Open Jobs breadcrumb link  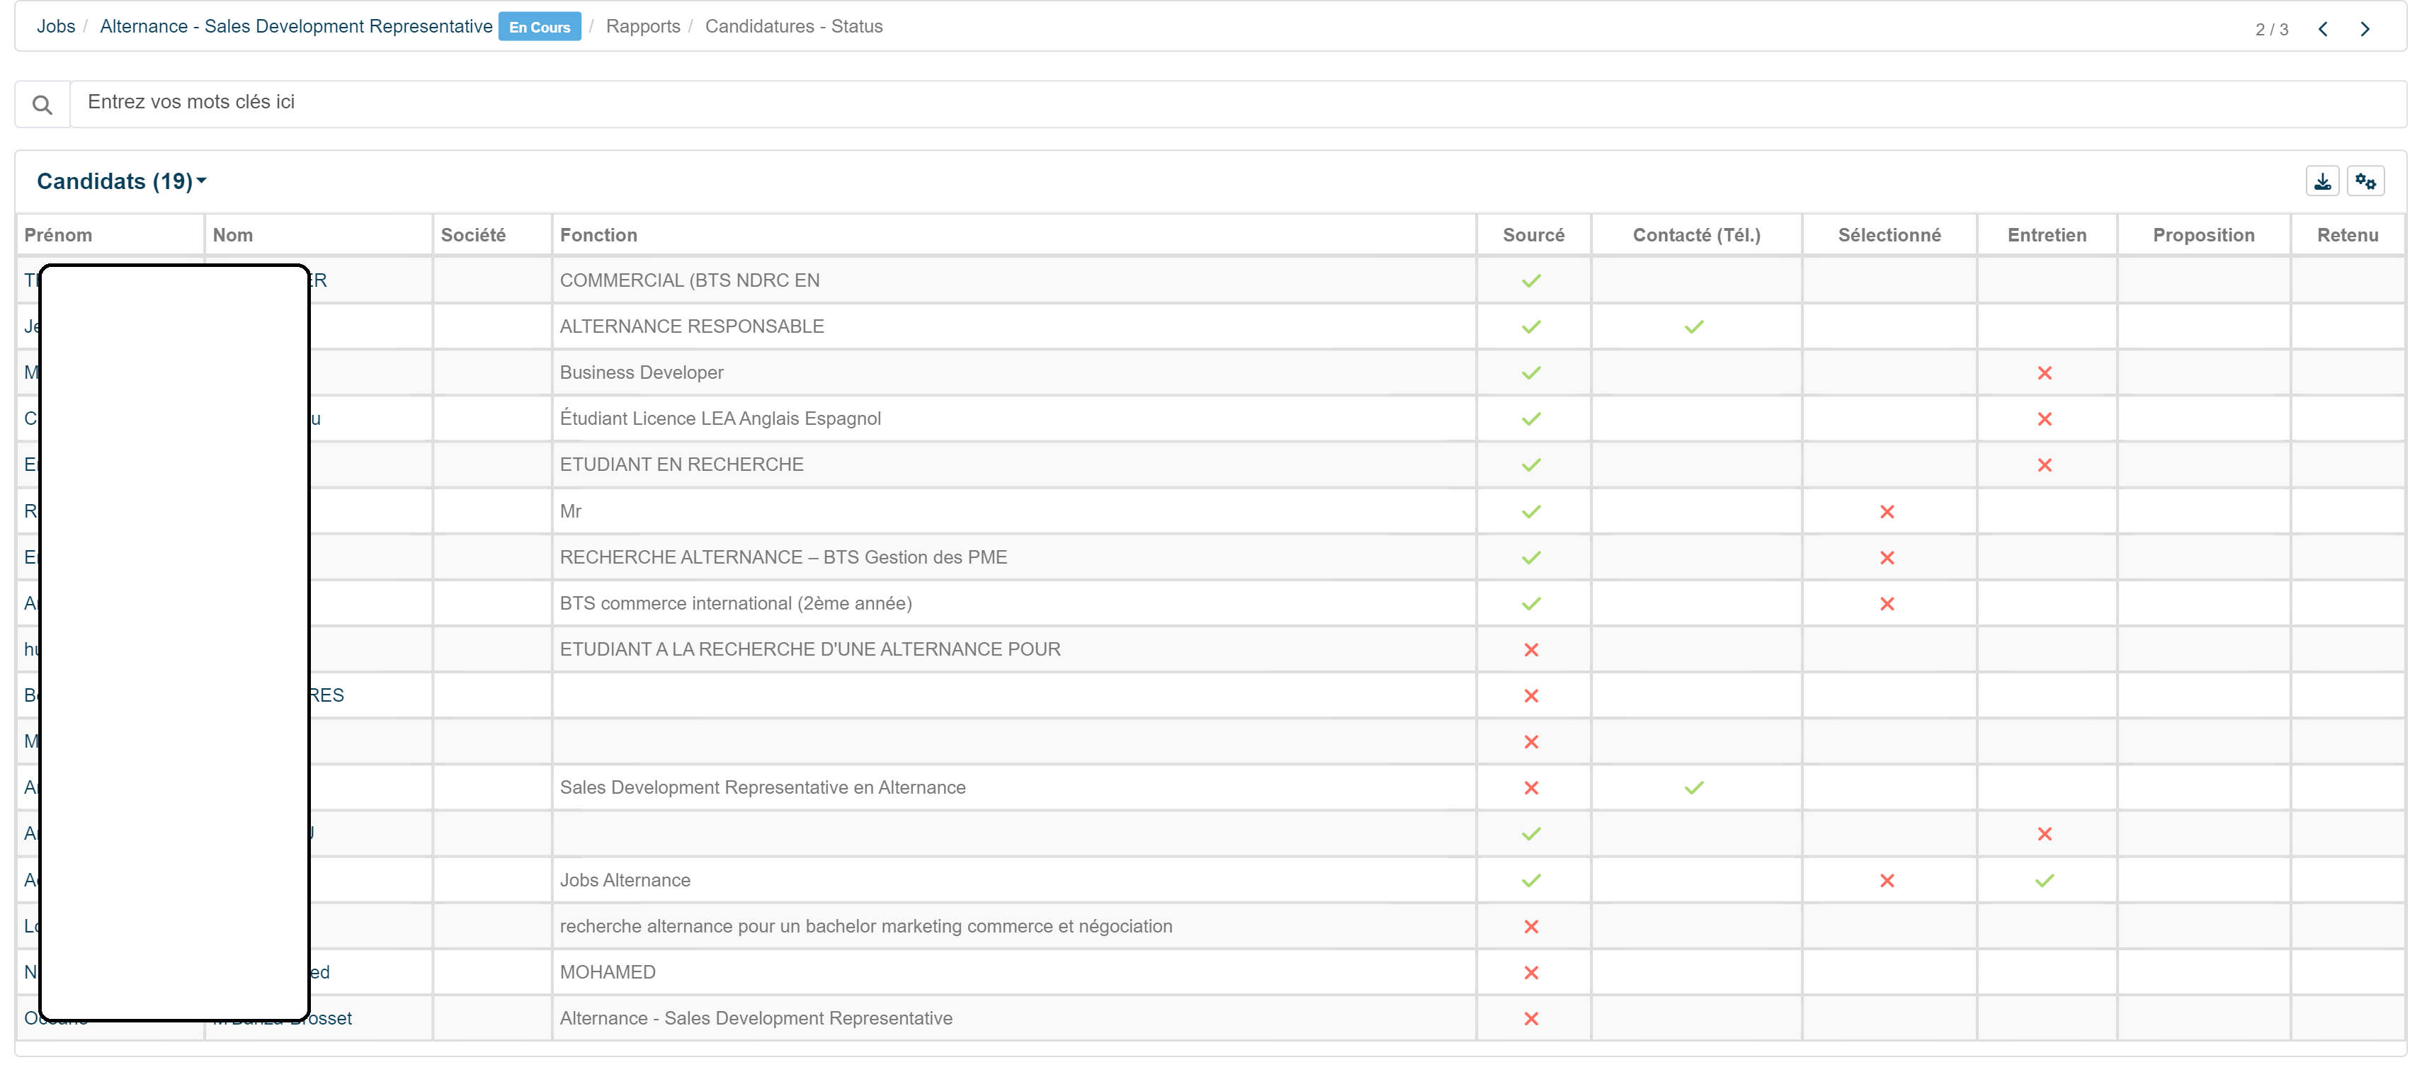(x=55, y=26)
